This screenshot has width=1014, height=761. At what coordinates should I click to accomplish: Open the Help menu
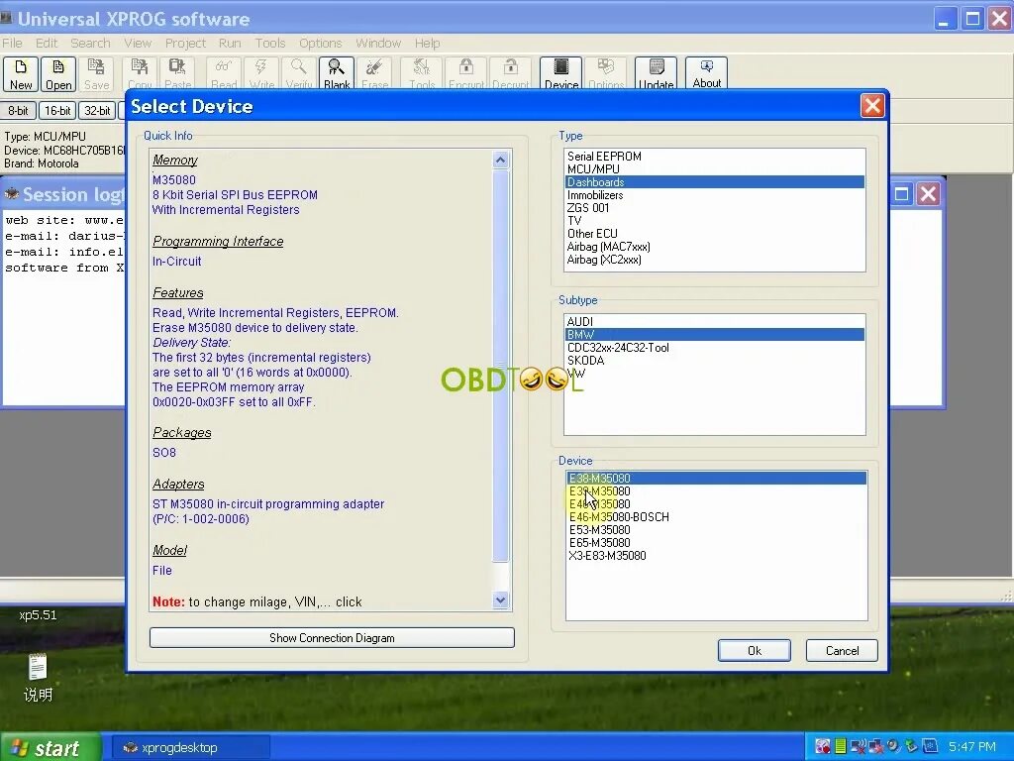click(428, 43)
